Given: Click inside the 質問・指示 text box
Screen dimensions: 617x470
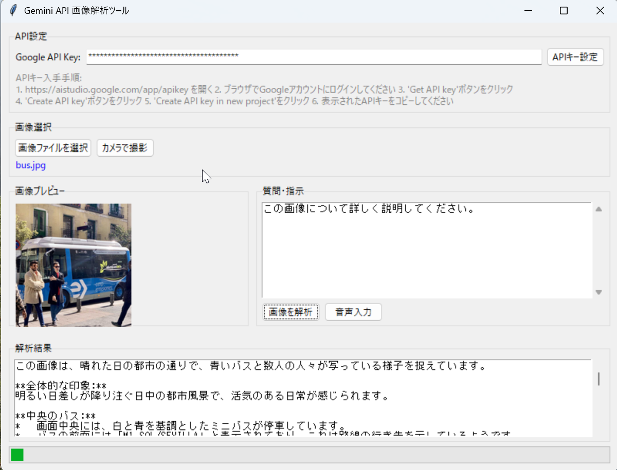Looking at the screenshot, I should [x=427, y=250].
